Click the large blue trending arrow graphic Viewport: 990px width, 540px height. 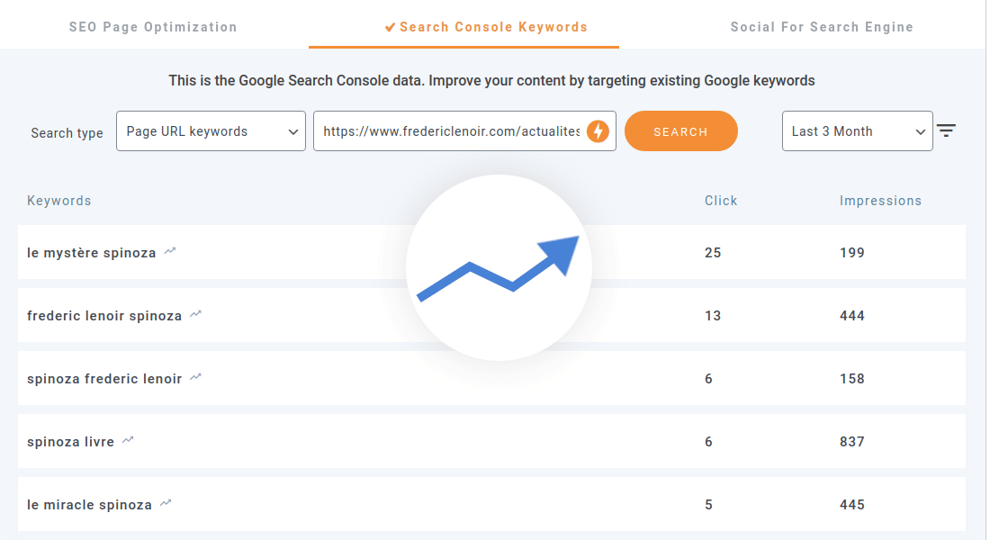499,268
